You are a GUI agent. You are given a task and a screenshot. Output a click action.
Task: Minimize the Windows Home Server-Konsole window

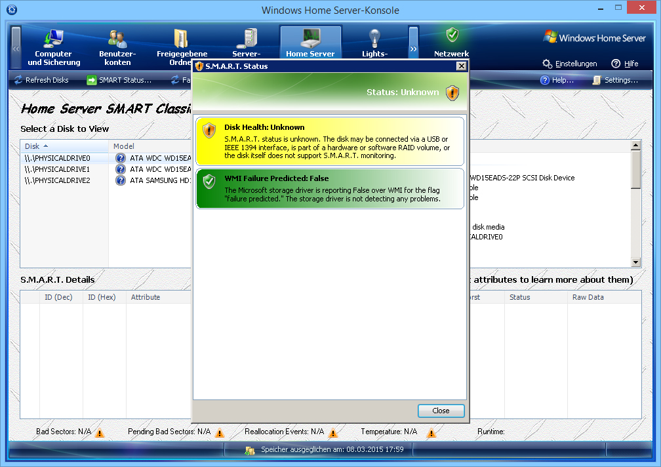coord(601,9)
